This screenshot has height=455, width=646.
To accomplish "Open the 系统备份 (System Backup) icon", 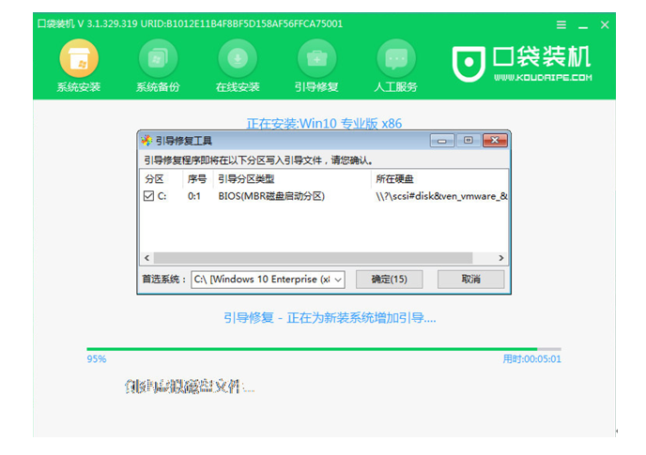I will [159, 68].
